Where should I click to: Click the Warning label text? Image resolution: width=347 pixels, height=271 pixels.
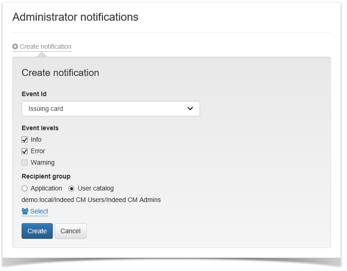click(43, 162)
